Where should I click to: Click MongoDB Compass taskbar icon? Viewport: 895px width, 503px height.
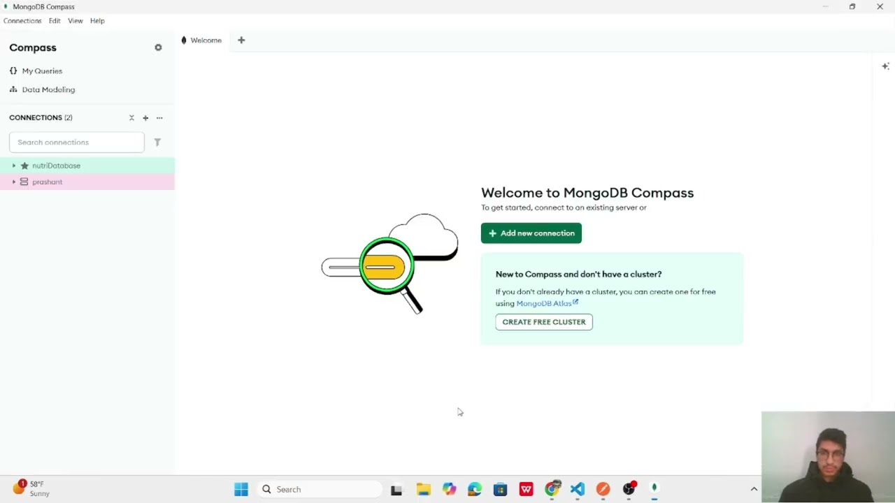point(654,489)
